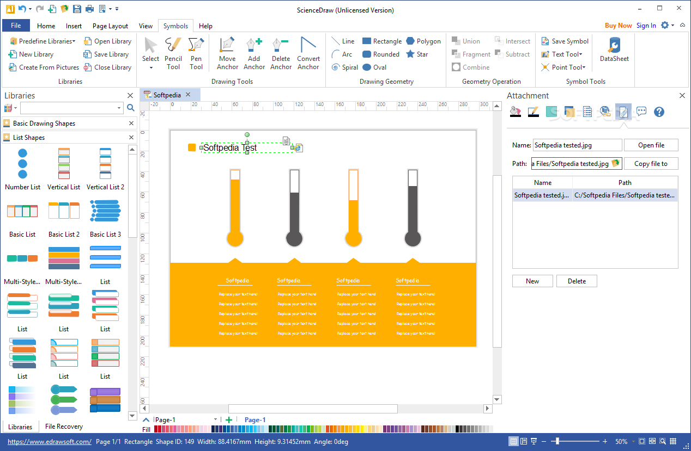
Task: Use the Convert Anchor tool
Action: [308, 54]
